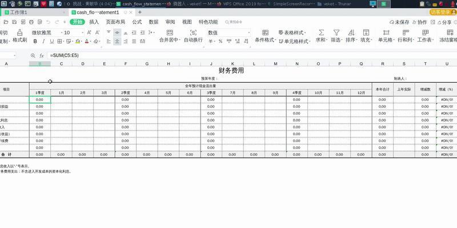Click the currency ¥ format icon

pyautogui.click(x=211, y=41)
